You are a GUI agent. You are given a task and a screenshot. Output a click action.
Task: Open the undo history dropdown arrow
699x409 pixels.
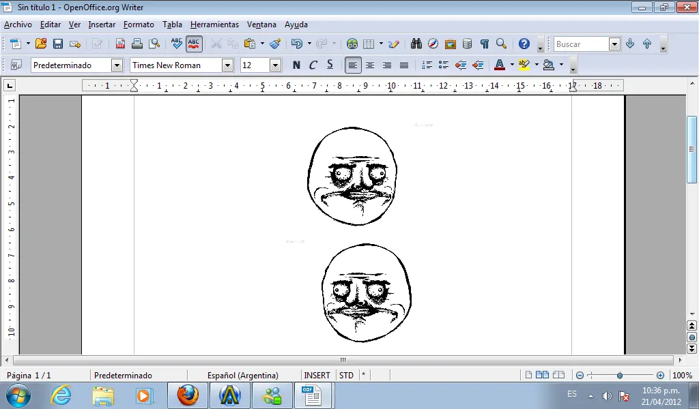pos(309,44)
